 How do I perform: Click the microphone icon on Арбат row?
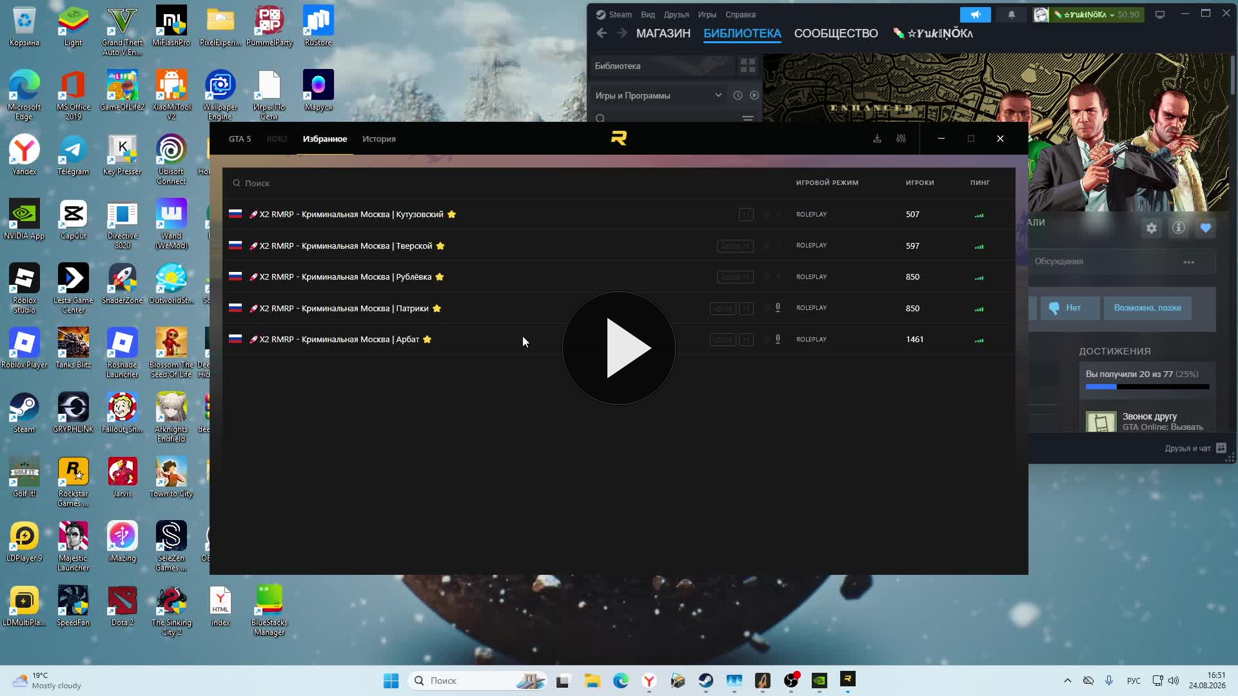coord(778,340)
